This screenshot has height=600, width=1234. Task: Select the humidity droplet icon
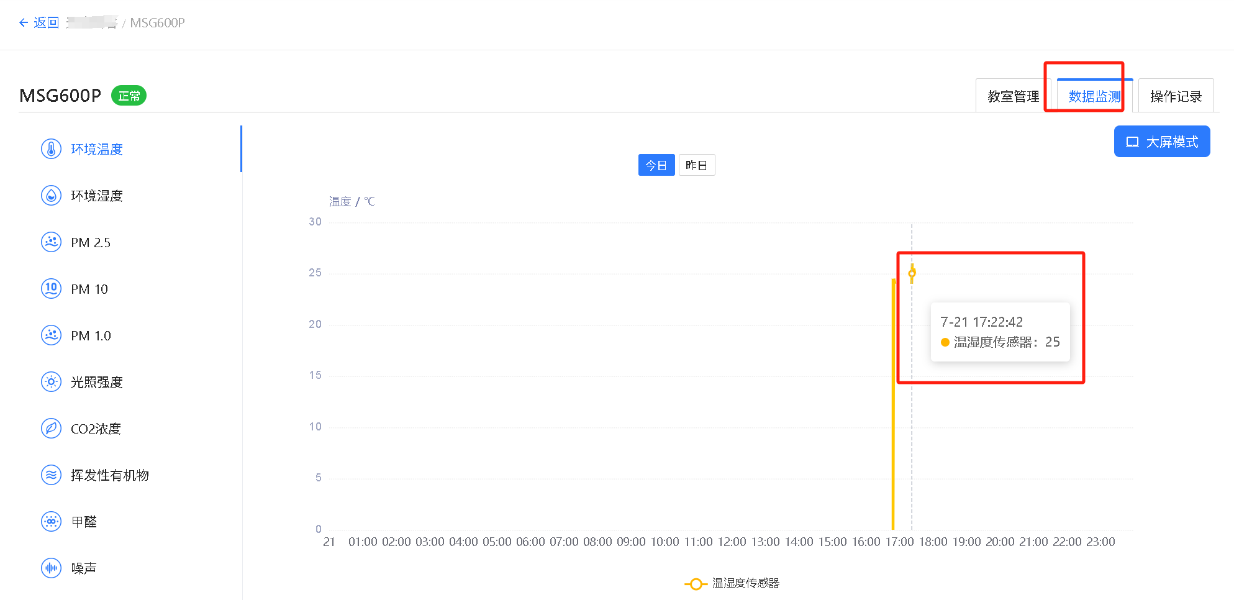[x=51, y=196]
